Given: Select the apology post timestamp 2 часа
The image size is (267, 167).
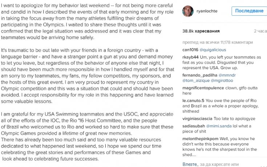Looking at the screenshot, I should pyautogui.click(x=260, y=31).
